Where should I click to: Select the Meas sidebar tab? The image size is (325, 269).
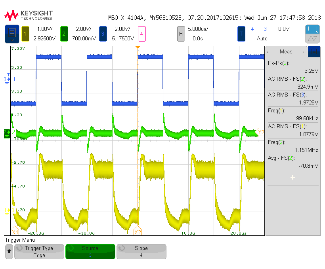pyautogui.click(x=286, y=51)
